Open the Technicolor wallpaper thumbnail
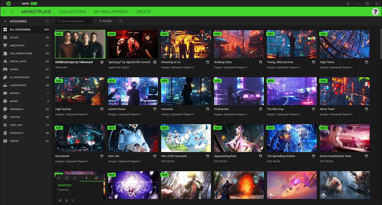382x205 pixels. (x=239, y=91)
